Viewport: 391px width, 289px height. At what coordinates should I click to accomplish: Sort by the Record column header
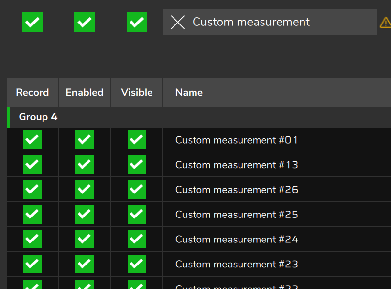point(32,93)
